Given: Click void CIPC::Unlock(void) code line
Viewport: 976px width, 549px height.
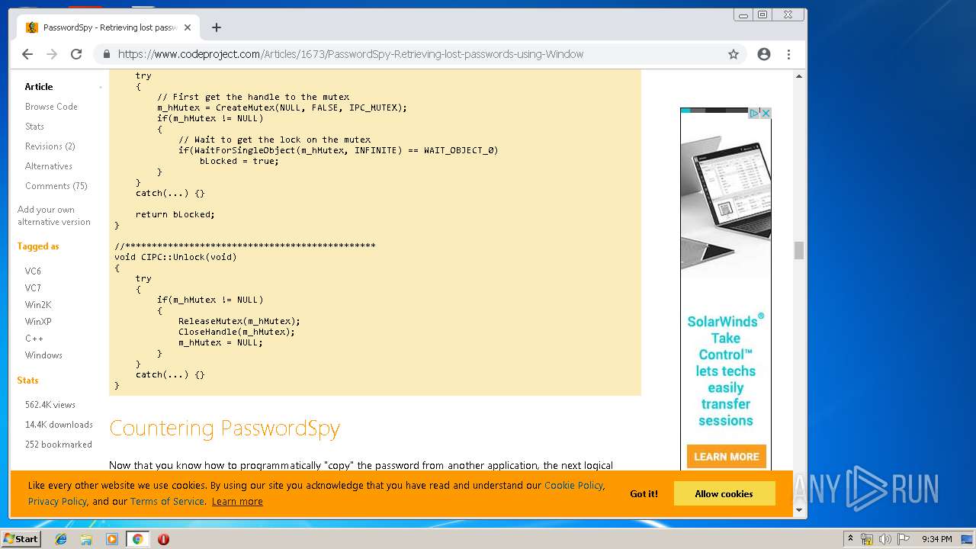Looking at the screenshot, I should (x=175, y=257).
